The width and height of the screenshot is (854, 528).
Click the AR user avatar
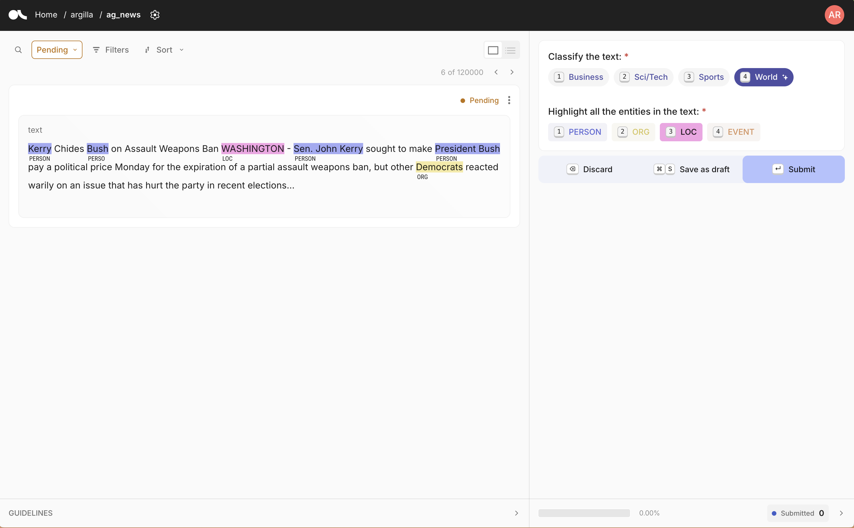coord(834,15)
